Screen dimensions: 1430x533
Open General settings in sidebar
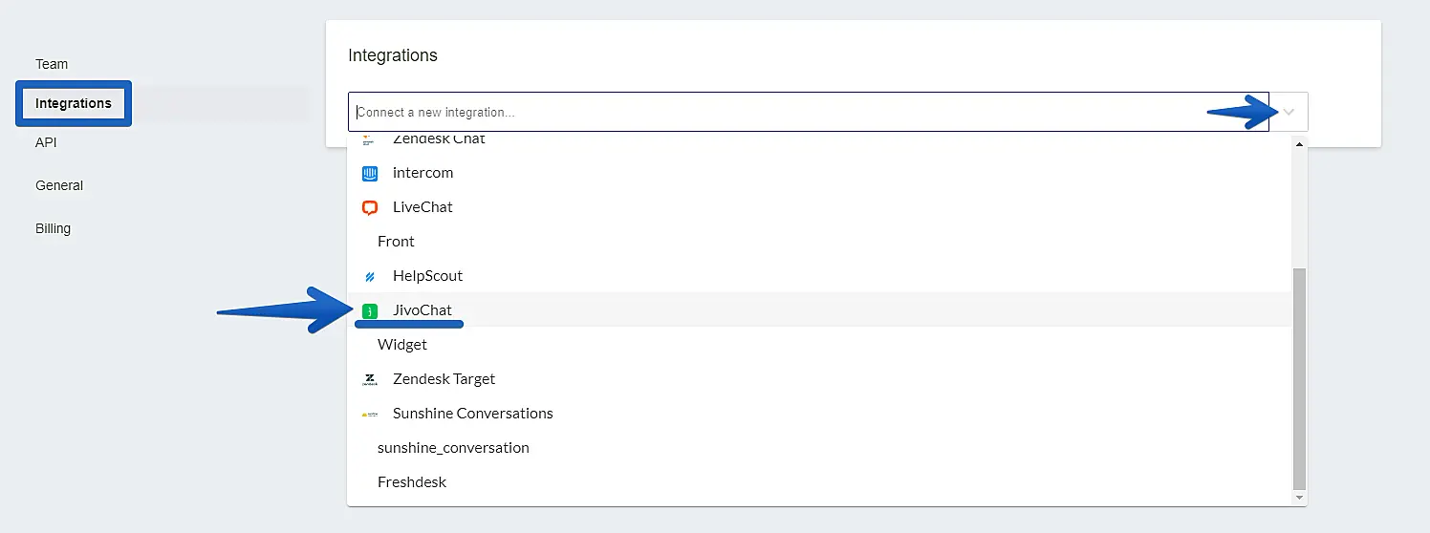[x=59, y=185]
